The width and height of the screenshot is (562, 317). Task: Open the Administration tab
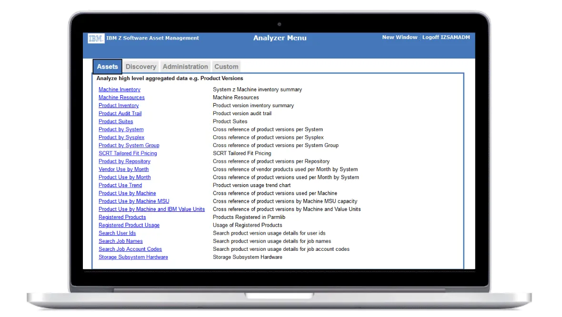[x=185, y=67]
